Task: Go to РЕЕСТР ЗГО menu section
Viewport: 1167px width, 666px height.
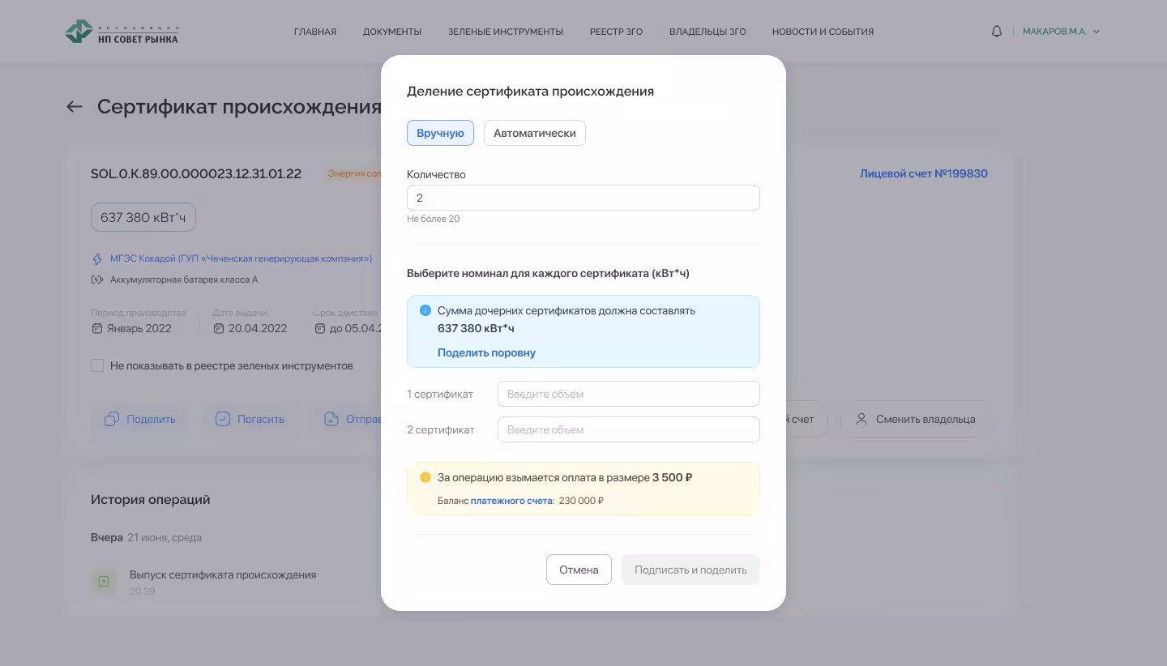Action: tap(616, 32)
